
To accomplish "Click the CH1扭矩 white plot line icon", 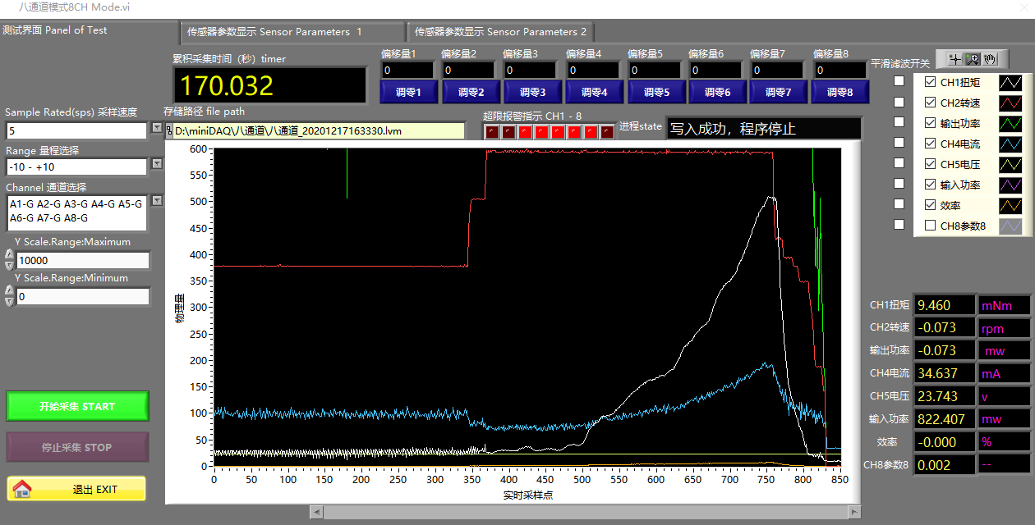I will click(1010, 82).
